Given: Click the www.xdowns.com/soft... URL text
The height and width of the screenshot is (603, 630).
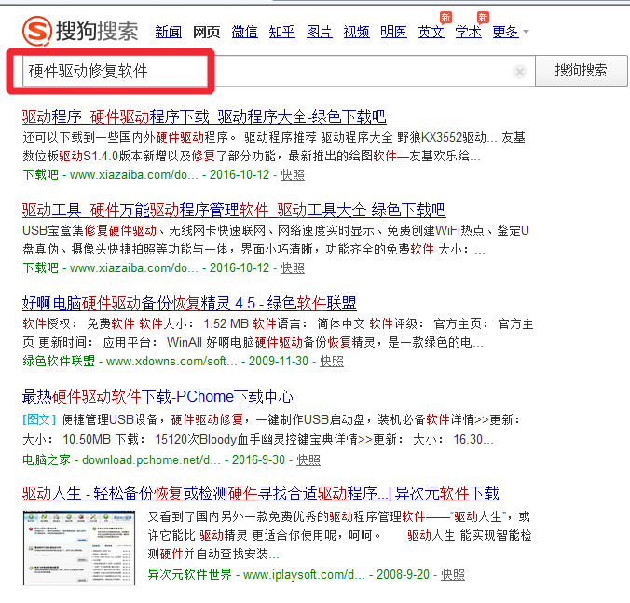Looking at the screenshot, I should coord(171,362).
